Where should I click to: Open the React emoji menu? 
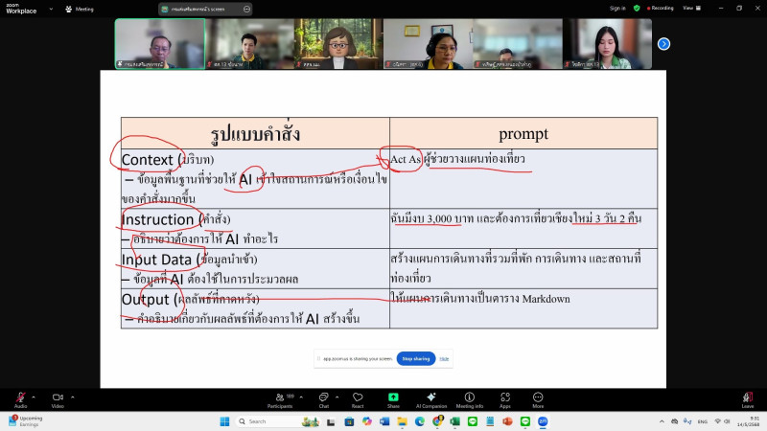358,397
